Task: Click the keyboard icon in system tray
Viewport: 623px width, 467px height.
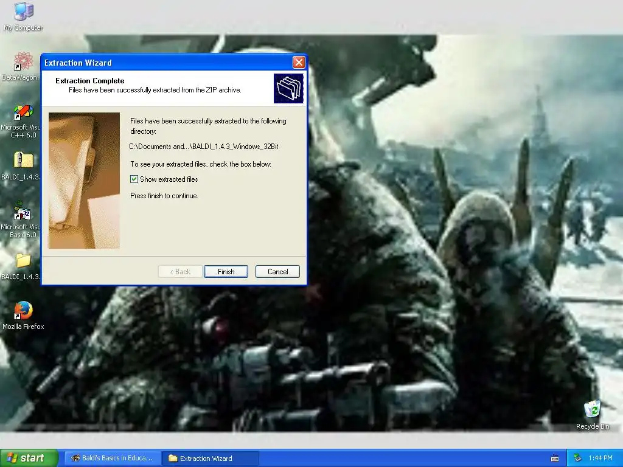Action: 555,458
